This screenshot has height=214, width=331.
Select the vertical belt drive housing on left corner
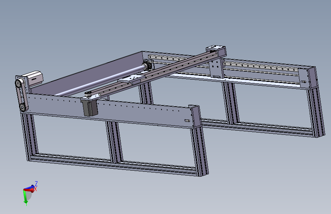21,95
